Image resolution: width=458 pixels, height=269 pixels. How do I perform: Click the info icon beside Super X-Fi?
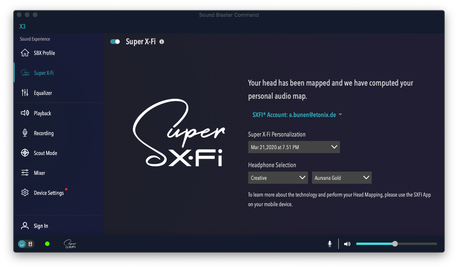[162, 42]
